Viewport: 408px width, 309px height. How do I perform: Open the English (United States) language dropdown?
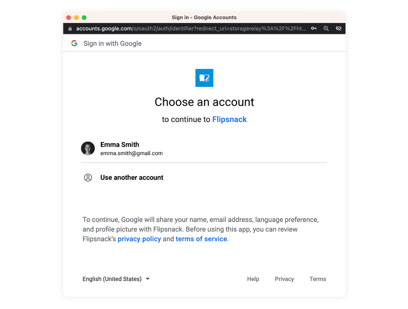point(112,279)
